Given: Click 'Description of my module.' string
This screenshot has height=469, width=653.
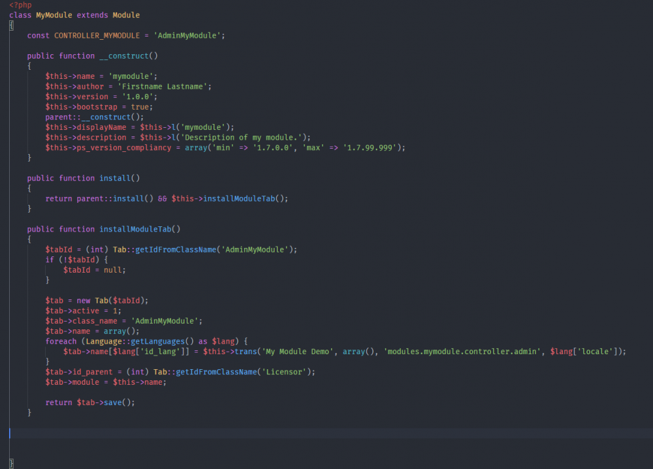Looking at the screenshot, I should click(243, 138).
